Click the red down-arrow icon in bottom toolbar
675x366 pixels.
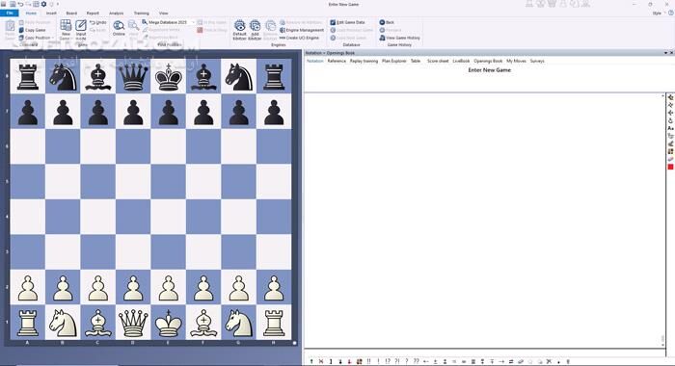pos(349,361)
